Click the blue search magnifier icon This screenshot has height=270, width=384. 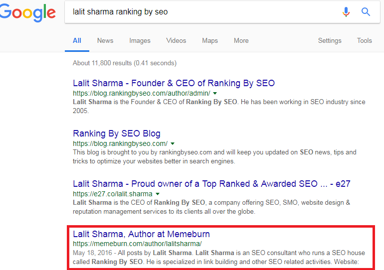tap(366, 12)
